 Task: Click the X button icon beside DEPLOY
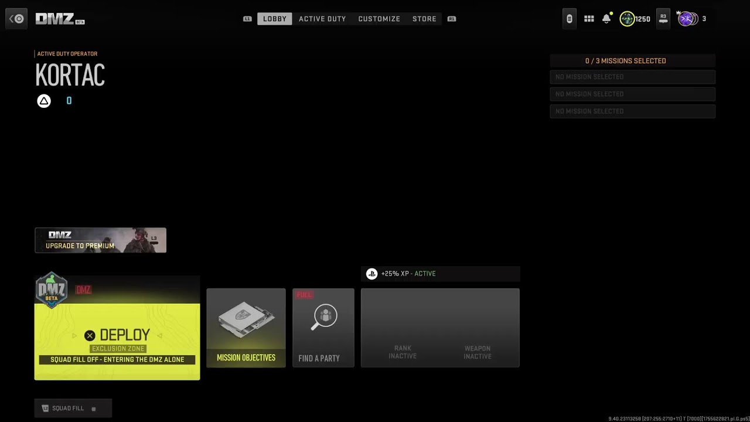pos(90,335)
